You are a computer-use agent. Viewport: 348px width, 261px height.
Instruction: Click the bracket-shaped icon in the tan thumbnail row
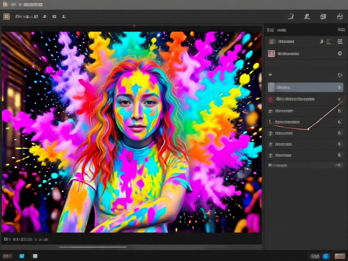tap(329, 41)
